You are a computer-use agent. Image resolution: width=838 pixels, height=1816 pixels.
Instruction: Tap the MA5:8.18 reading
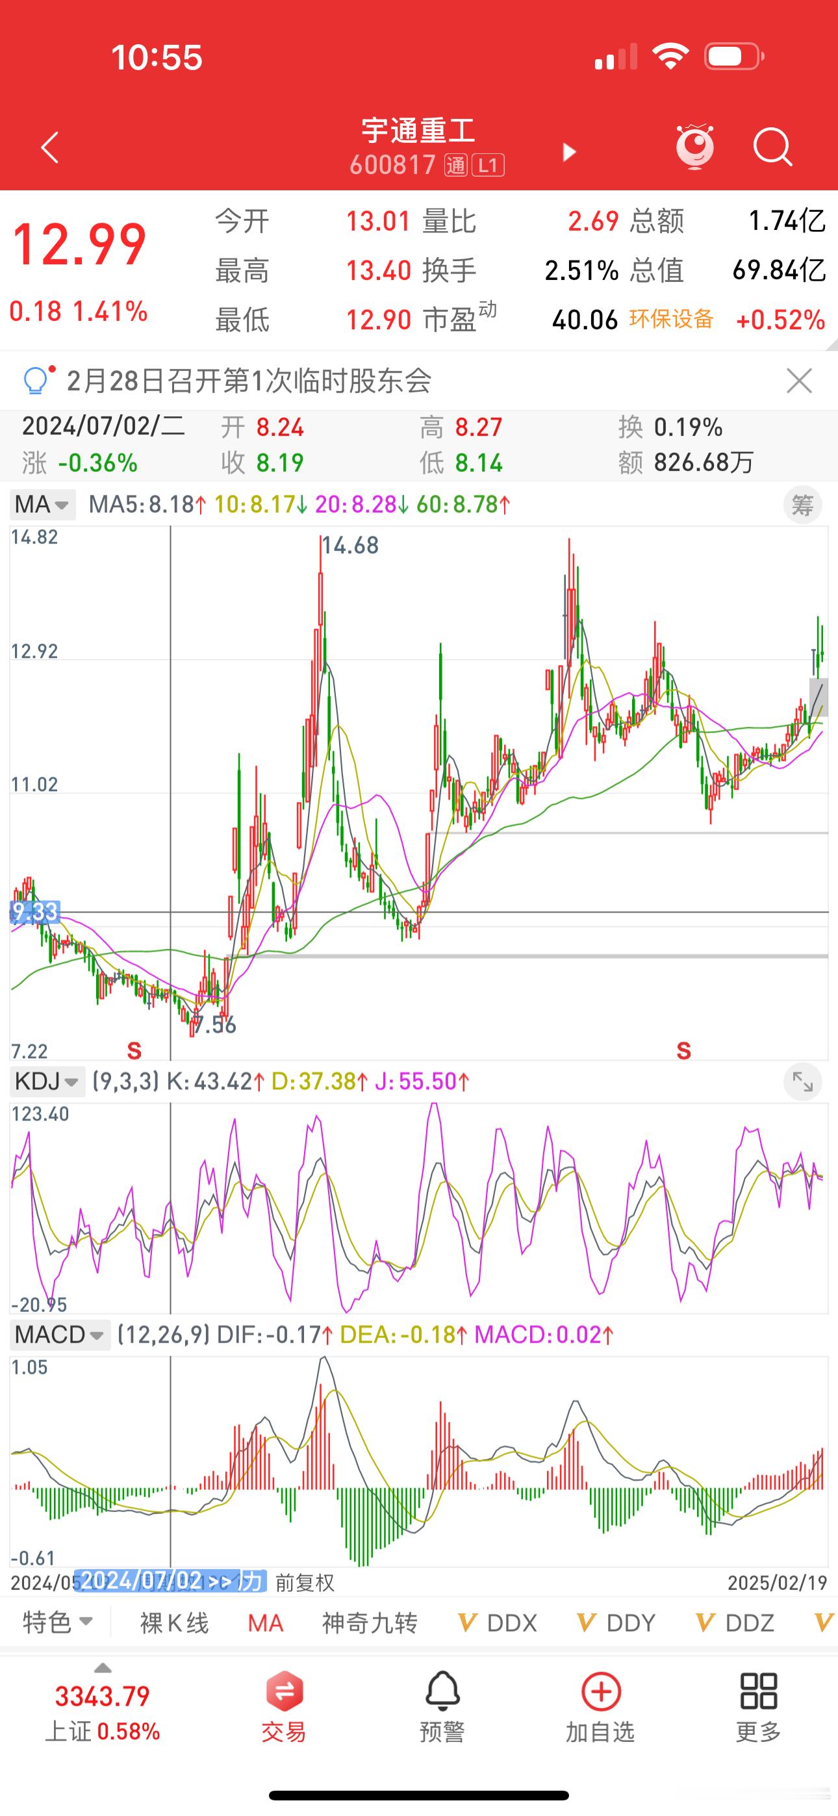[147, 505]
